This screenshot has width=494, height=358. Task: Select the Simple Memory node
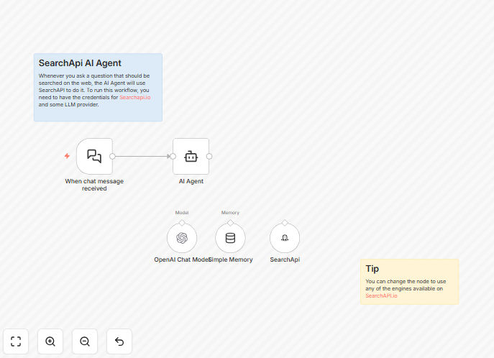coord(230,238)
